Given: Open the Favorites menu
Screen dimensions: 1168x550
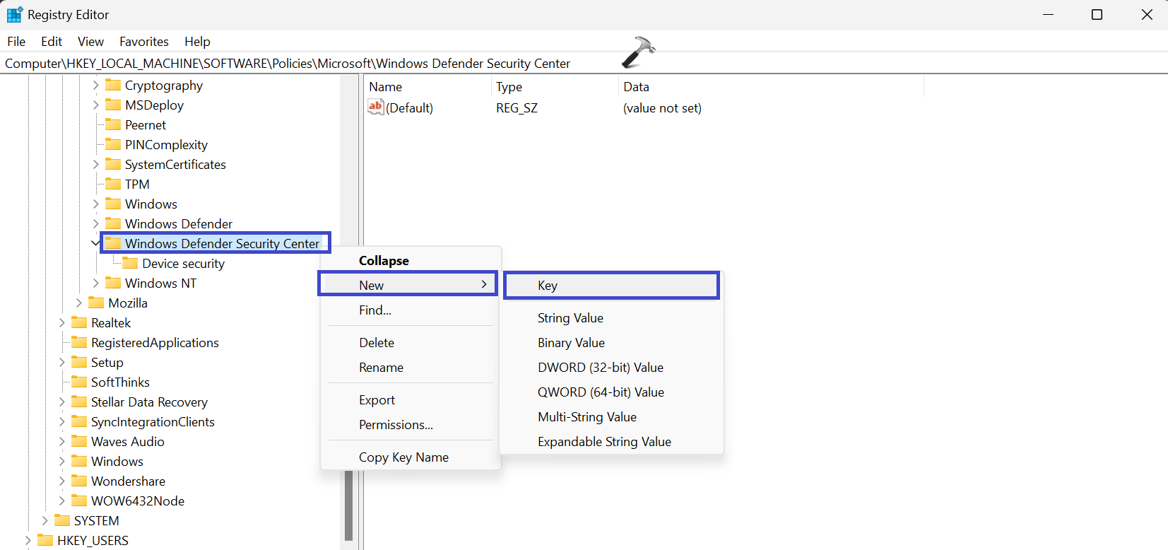Looking at the screenshot, I should [143, 42].
